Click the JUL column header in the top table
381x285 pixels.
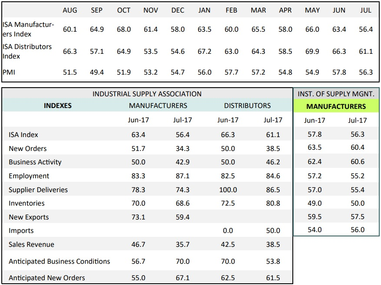(366, 10)
